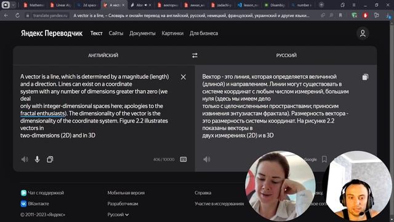Switch to the векторн… browser tab
394x222 pixels.
pos(168,5)
